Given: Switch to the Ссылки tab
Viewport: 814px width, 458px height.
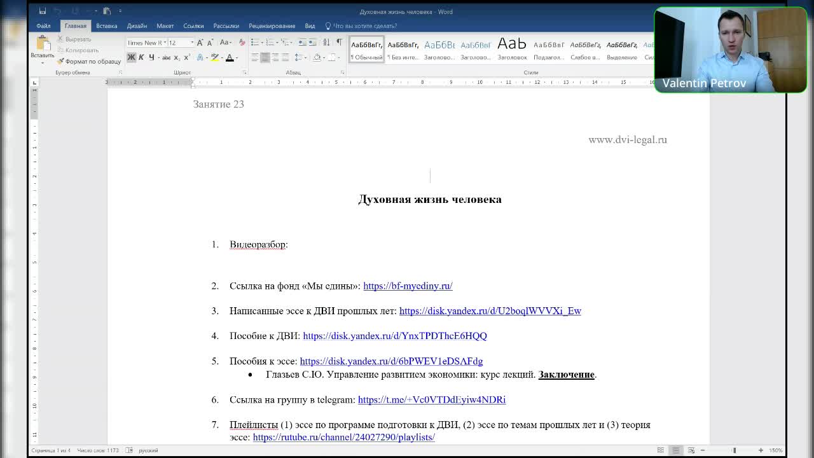Looking at the screenshot, I should 193,26.
